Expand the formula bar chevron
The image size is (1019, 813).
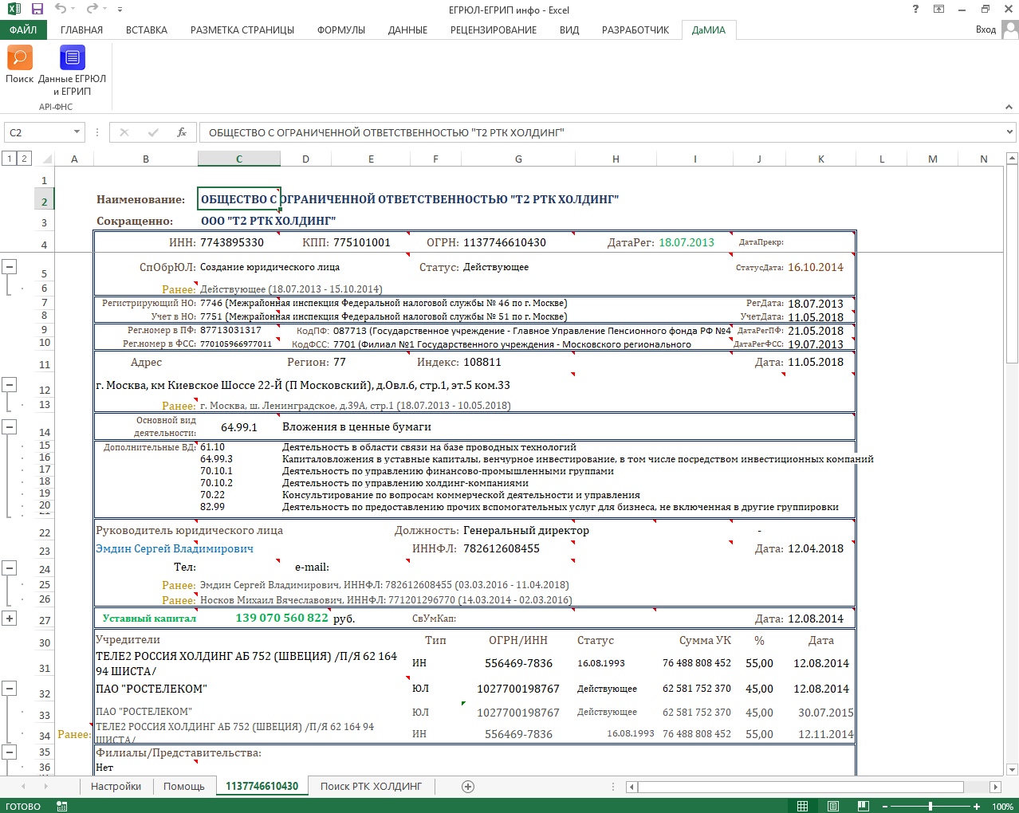[1009, 132]
